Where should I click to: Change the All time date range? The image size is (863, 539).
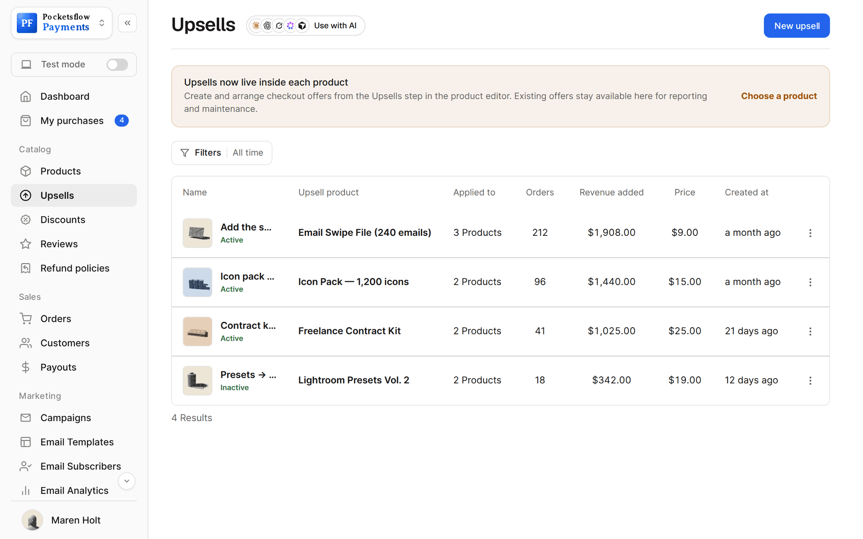(x=248, y=153)
